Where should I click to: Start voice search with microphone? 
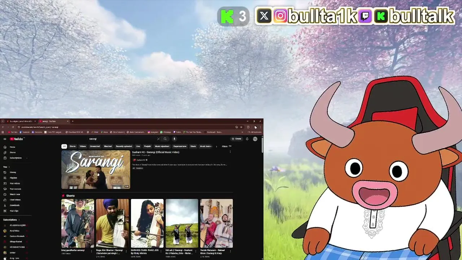click(174, 139)
